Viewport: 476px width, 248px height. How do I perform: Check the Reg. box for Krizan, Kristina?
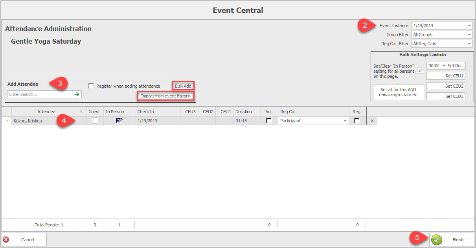[x=357, y=121]
